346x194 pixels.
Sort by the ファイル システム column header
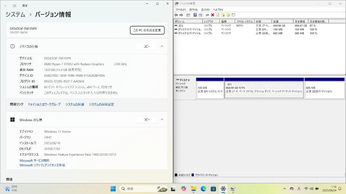[x=244, y=21]
